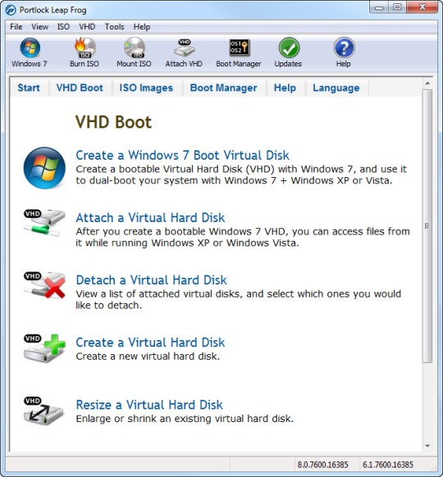Click the Windows 7 toolbar icon
This screenshot has height=477, width=443.
(30, 48)
